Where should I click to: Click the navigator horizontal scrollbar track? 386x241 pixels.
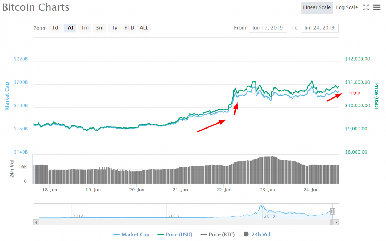click(184, 222)
